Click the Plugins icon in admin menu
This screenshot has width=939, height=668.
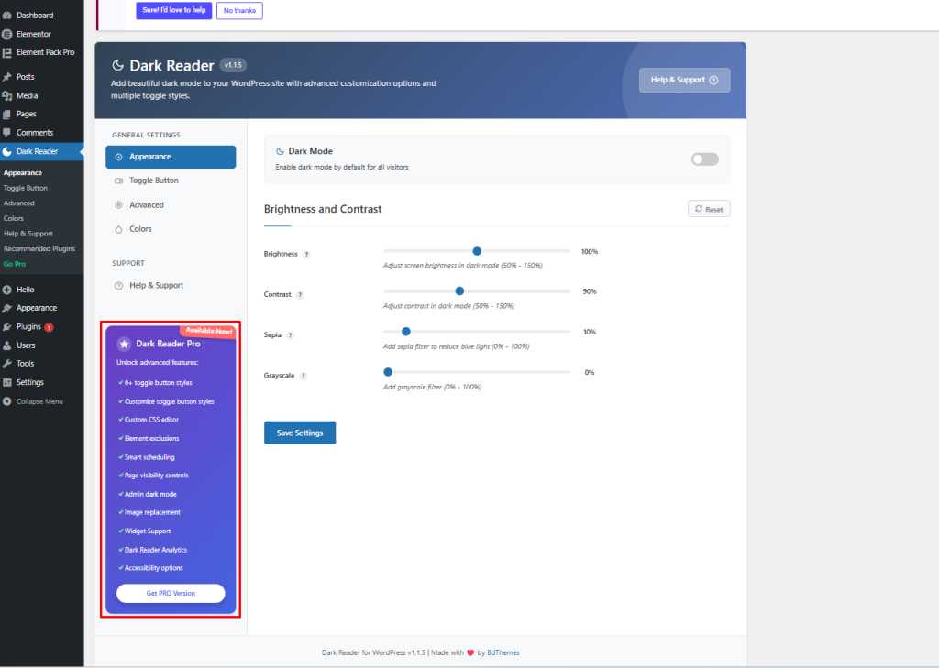[x=7, y=327]
